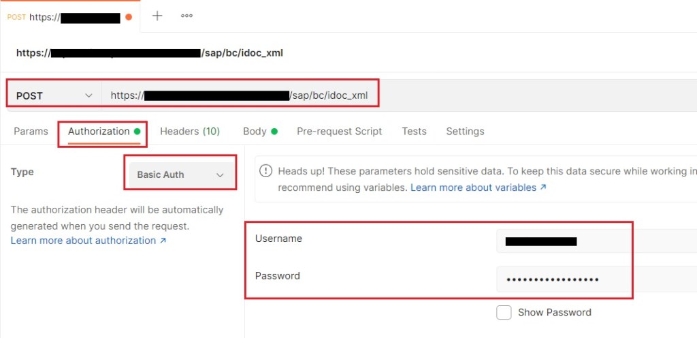Open the Headers (10) tab
The image size is (697, 338).
click(190, 131)
